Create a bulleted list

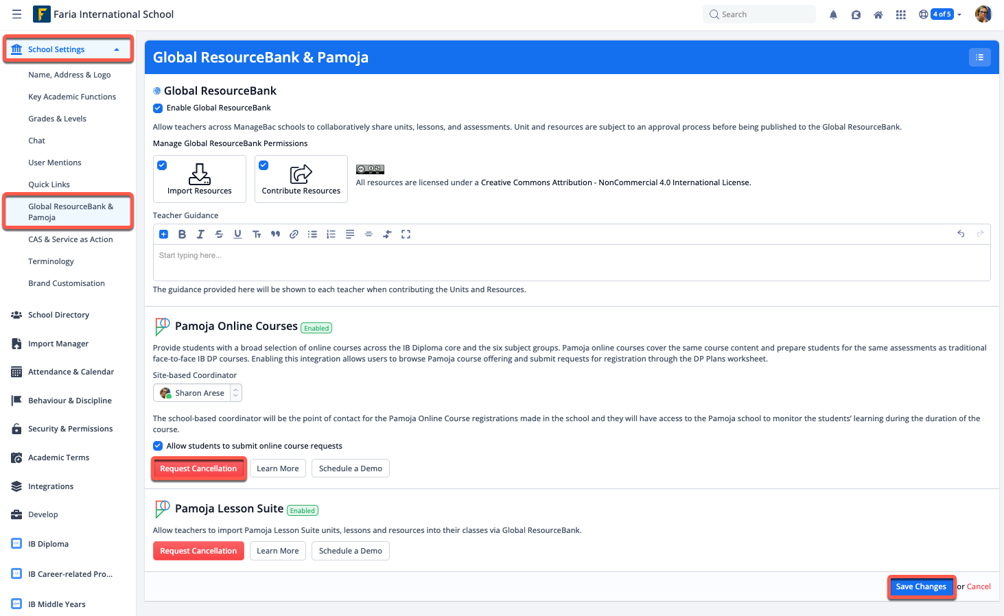point(312,235)
